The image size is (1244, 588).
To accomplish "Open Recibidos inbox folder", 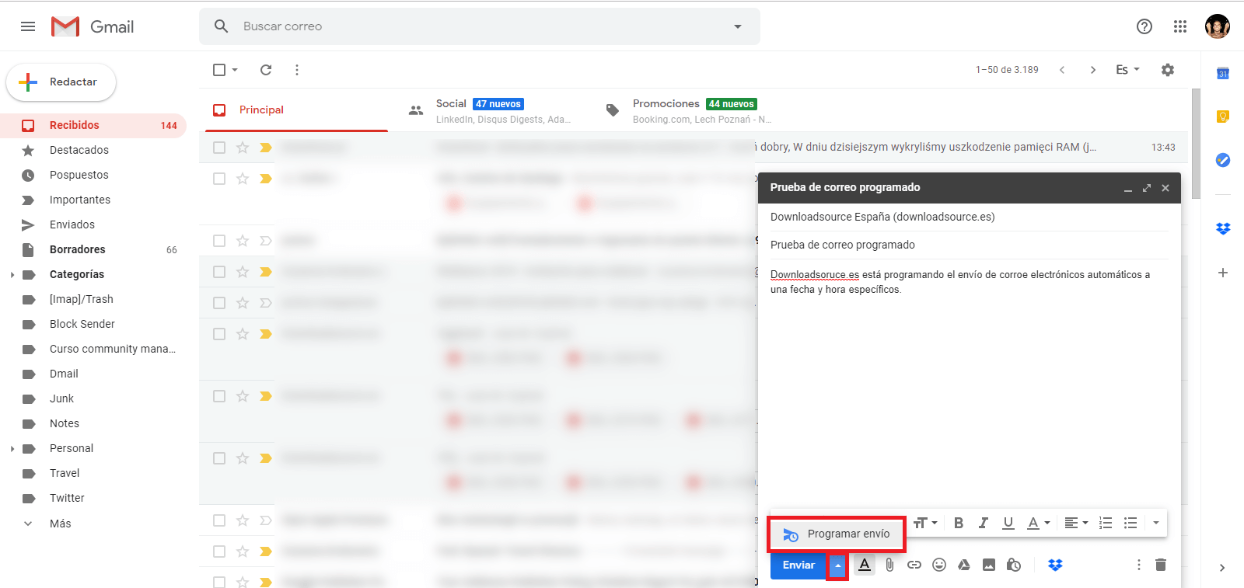I will [93, 125].
